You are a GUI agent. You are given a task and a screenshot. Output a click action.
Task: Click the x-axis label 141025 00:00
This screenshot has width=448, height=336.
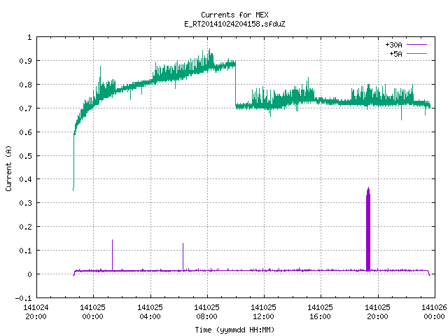pos(93,312)
